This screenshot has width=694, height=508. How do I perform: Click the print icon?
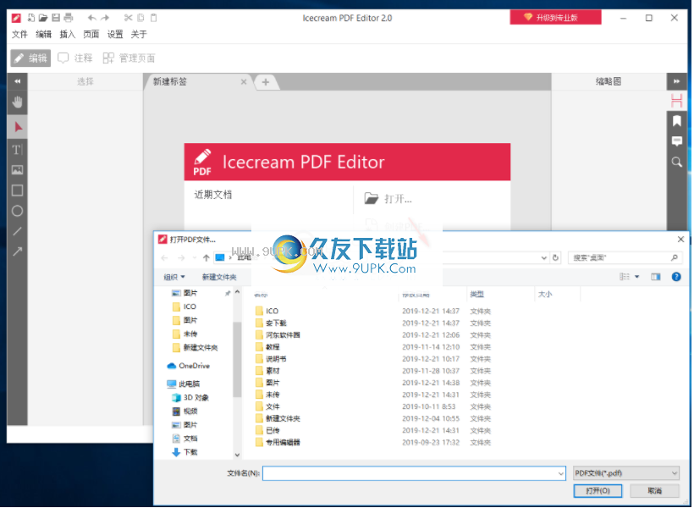[x=69, y=18]
